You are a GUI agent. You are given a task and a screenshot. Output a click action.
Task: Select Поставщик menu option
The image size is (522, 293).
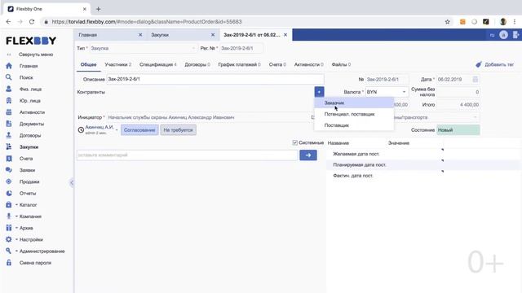[x=354, y=125]
